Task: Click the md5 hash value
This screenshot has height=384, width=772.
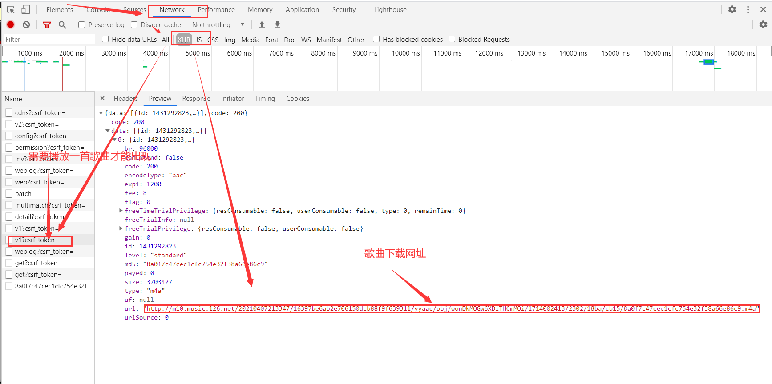Action: (205, 264)
